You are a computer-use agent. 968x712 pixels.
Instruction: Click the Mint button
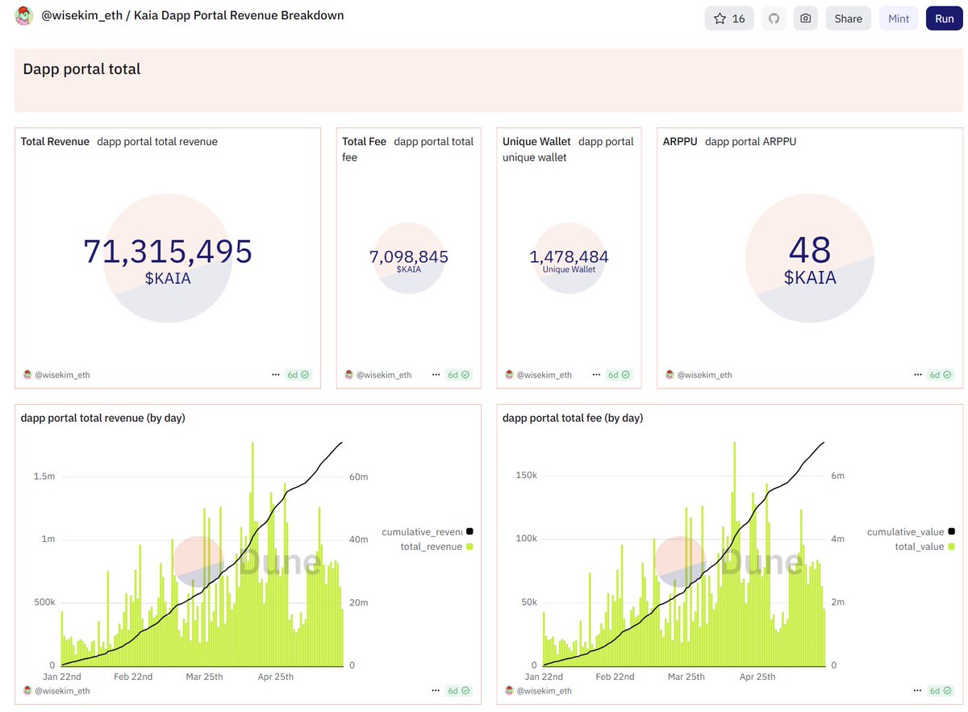click(899, 19)
